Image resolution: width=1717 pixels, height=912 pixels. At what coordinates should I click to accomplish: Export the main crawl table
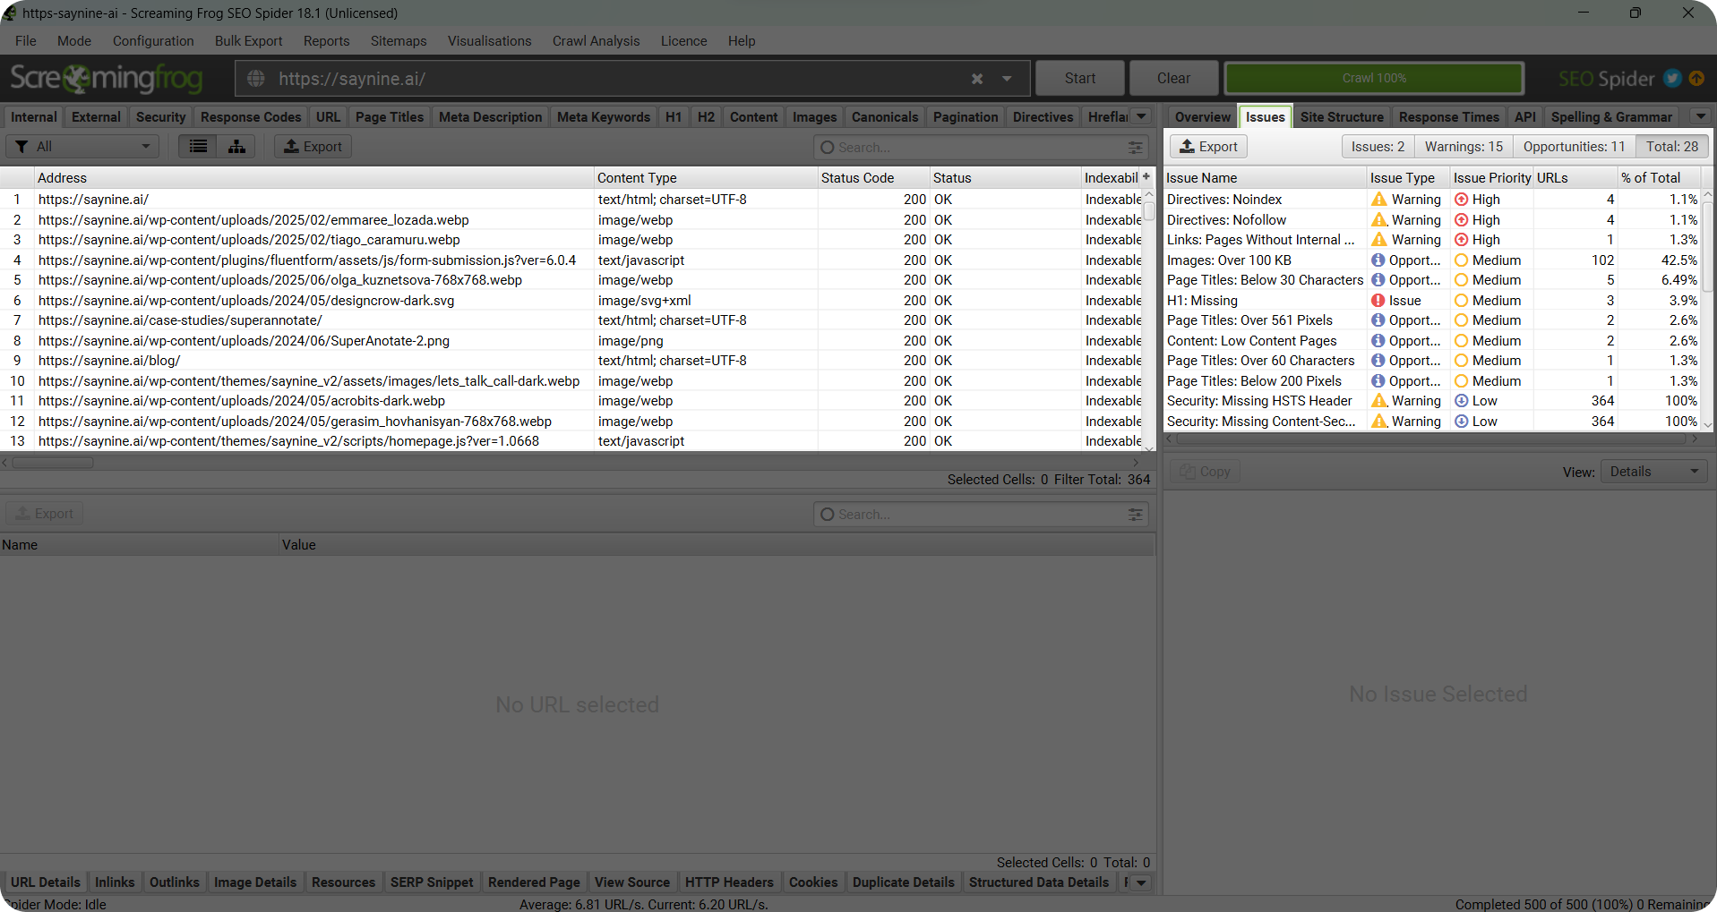point(313,147)
